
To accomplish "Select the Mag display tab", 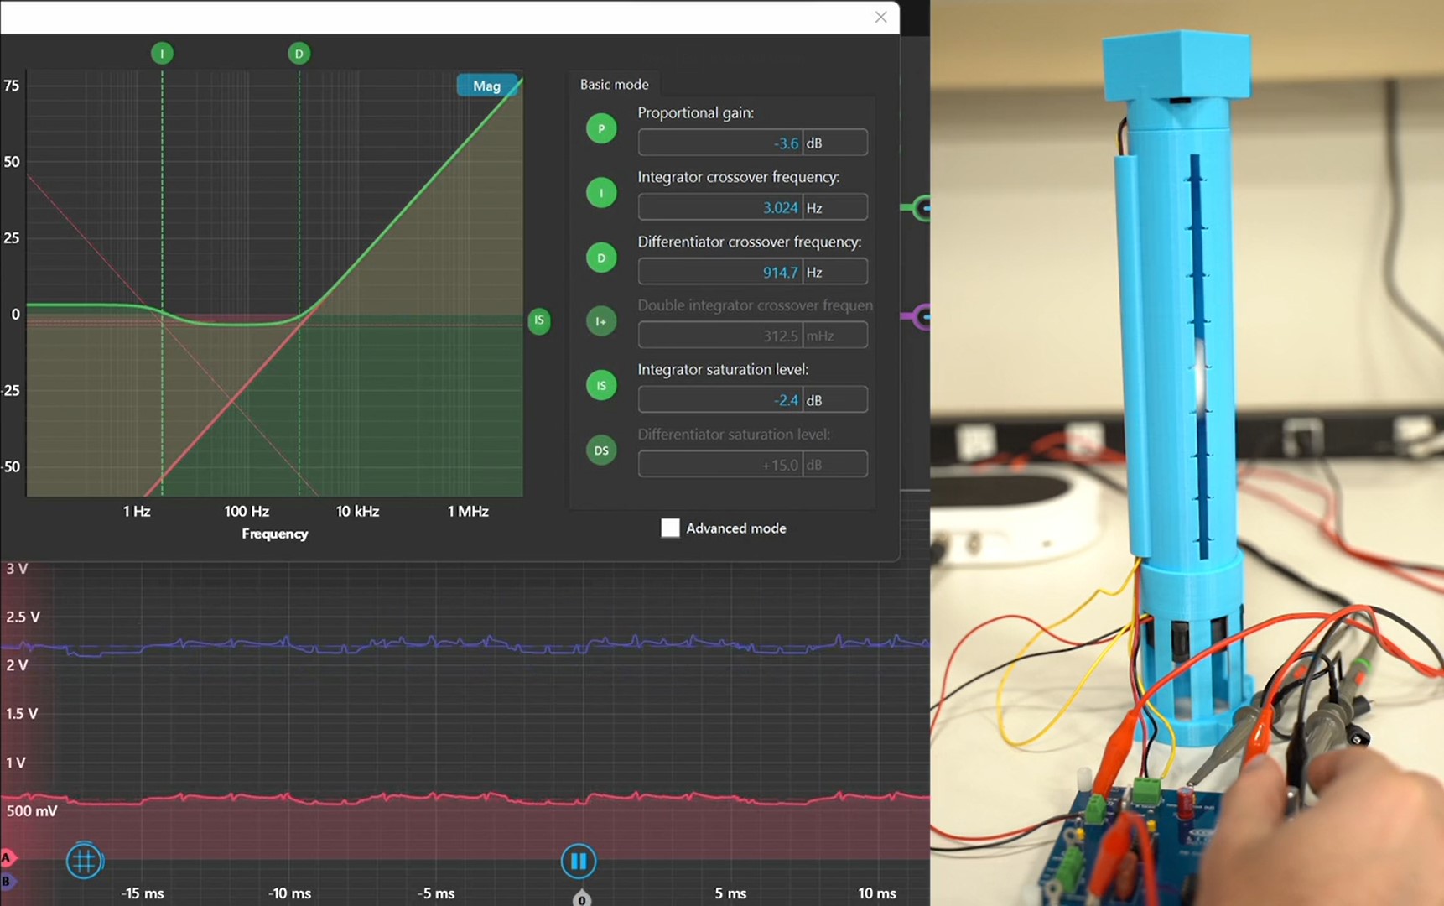I will tap(487, 86).
